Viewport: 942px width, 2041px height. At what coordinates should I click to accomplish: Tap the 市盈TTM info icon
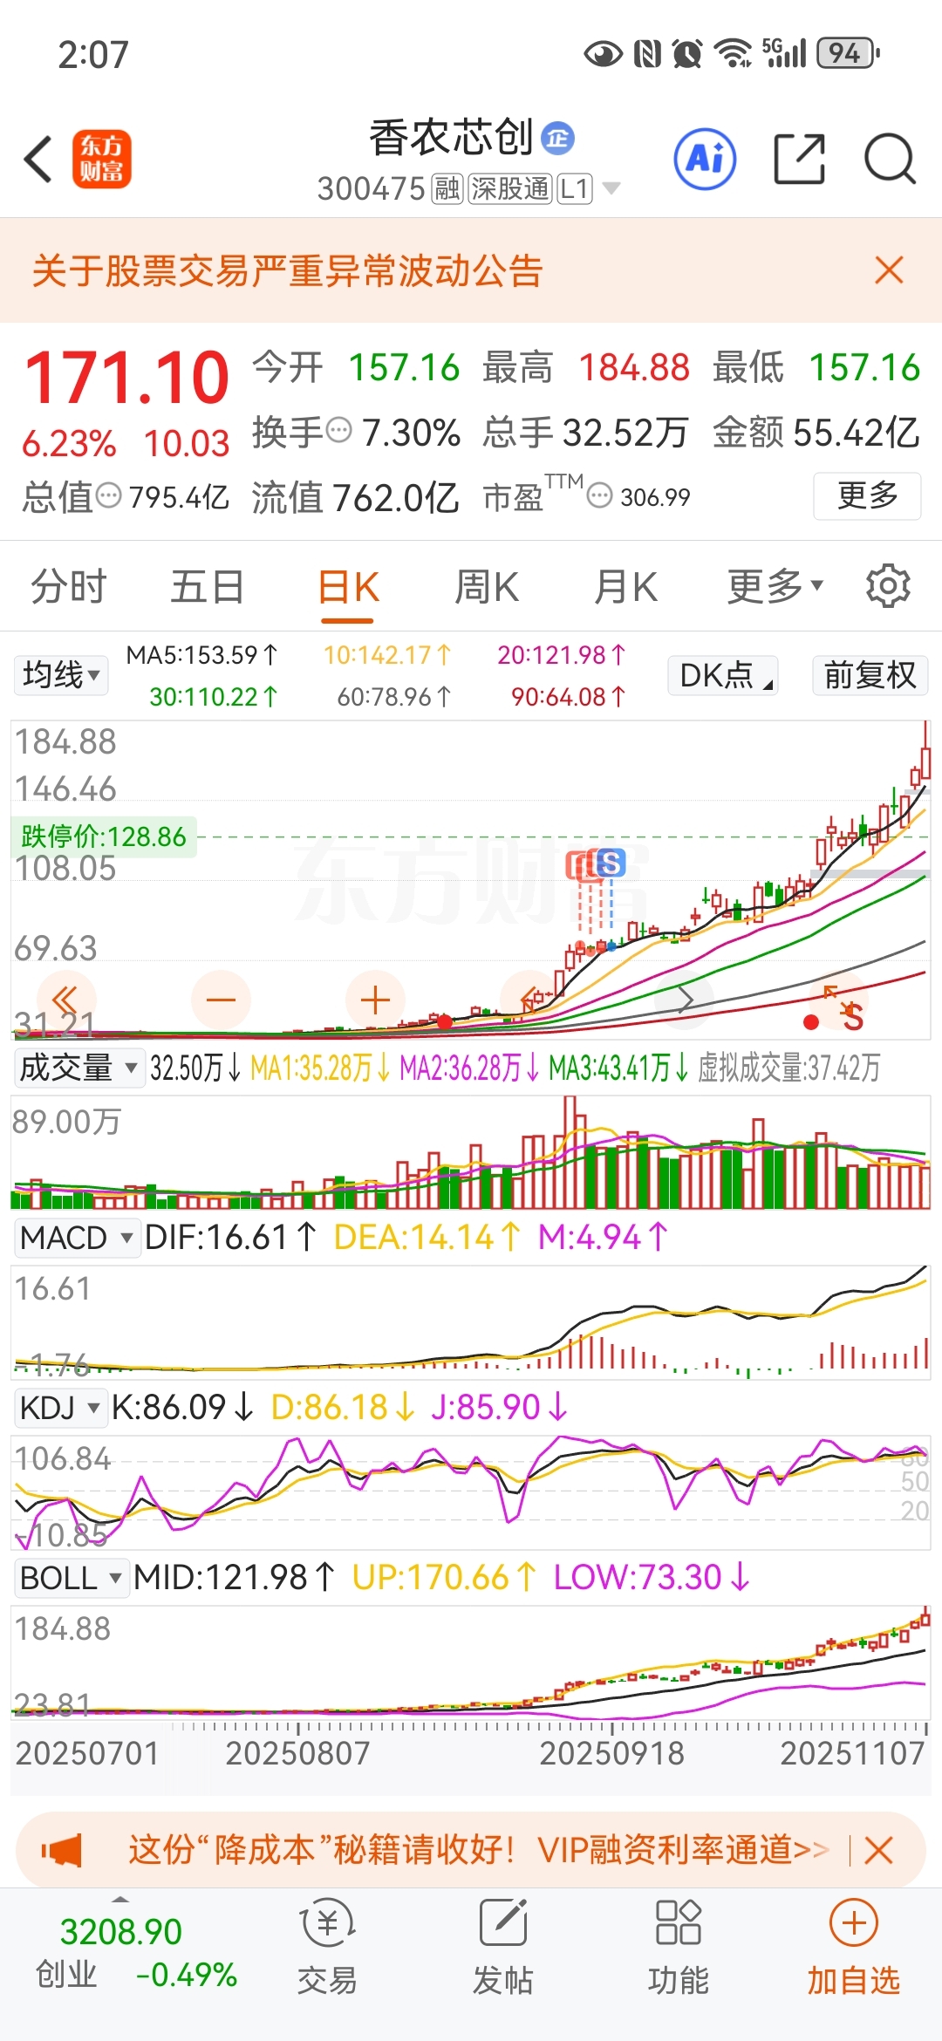pos(599,496)
